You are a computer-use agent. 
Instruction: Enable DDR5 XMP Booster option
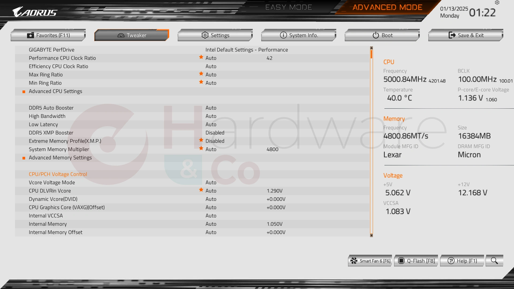tap(215, 132)
